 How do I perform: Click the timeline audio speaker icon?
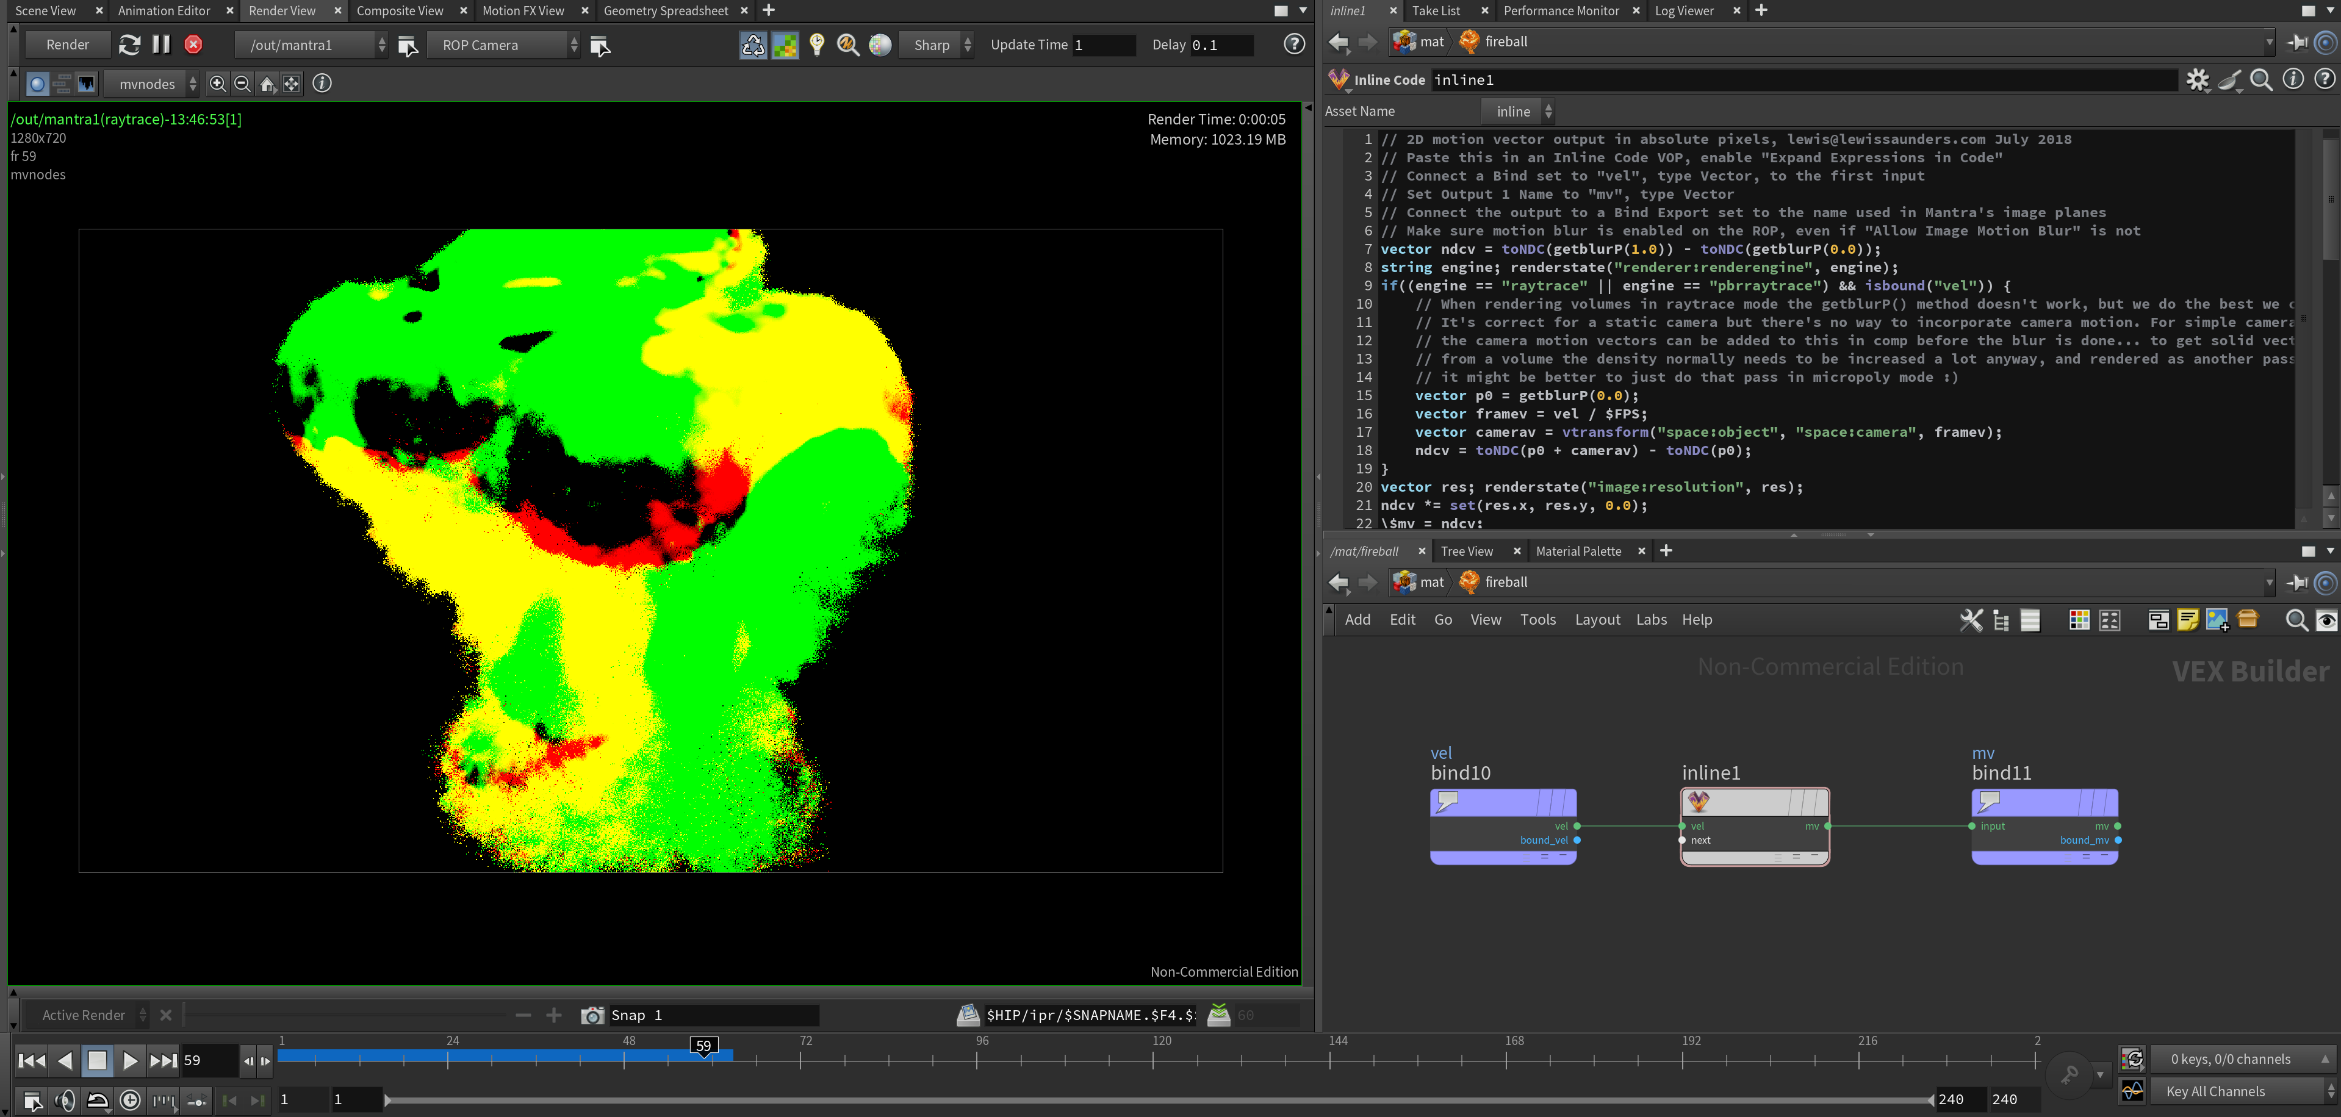65,1101
